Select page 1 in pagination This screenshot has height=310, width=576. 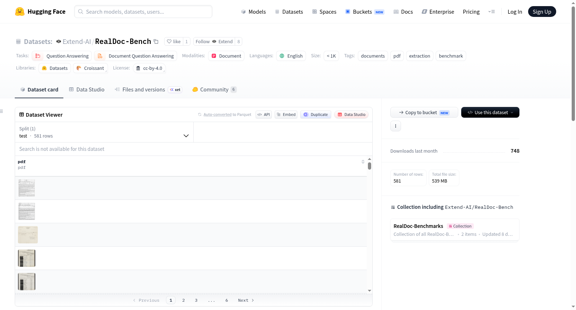[x=171, y=300]
